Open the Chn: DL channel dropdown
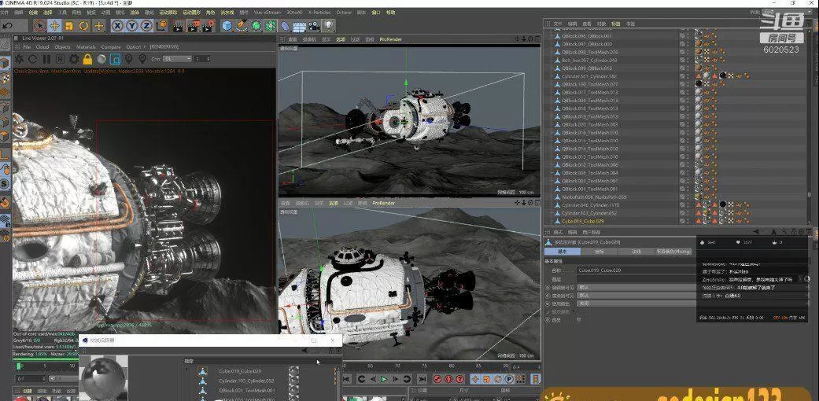Image resolution: width=819 pixels, height=401 pixels. point(177,59)
